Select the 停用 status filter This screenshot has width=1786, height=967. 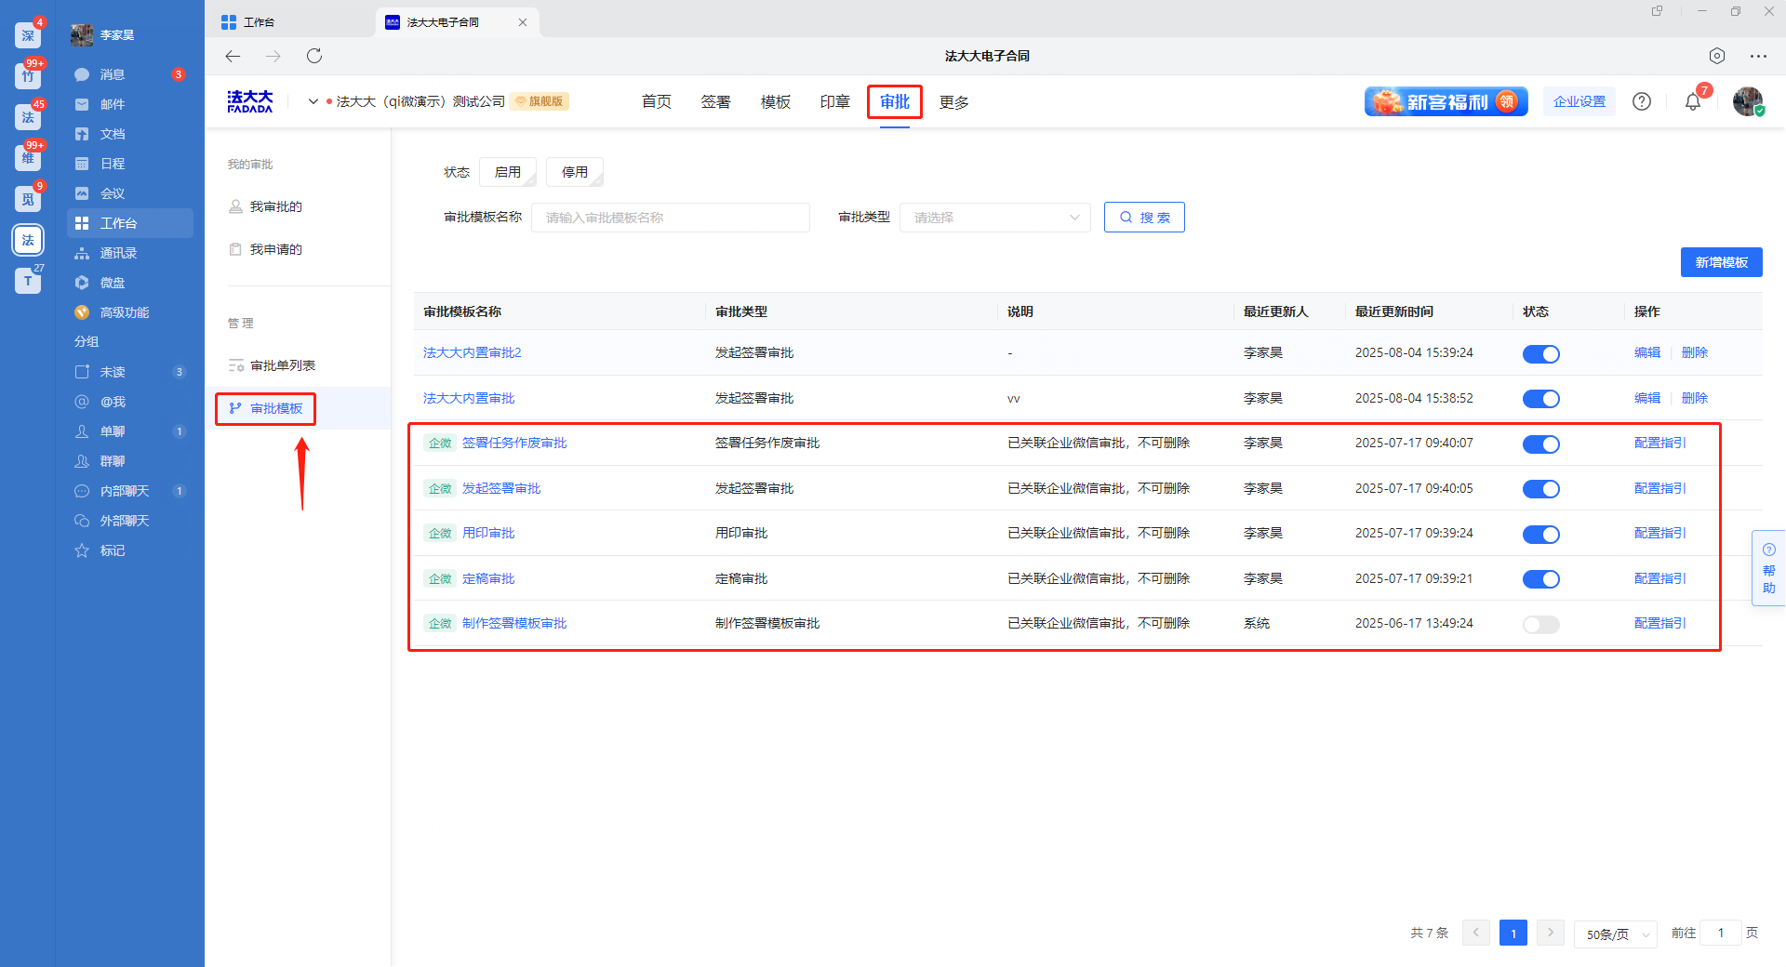click(575, 172)
